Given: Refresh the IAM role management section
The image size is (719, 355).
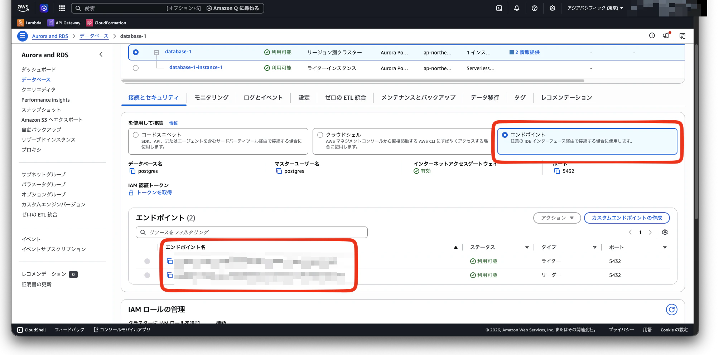Looking at the screenshot, I should click(x=672, y=310).
